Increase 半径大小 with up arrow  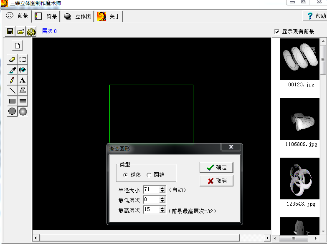(162, 188)
